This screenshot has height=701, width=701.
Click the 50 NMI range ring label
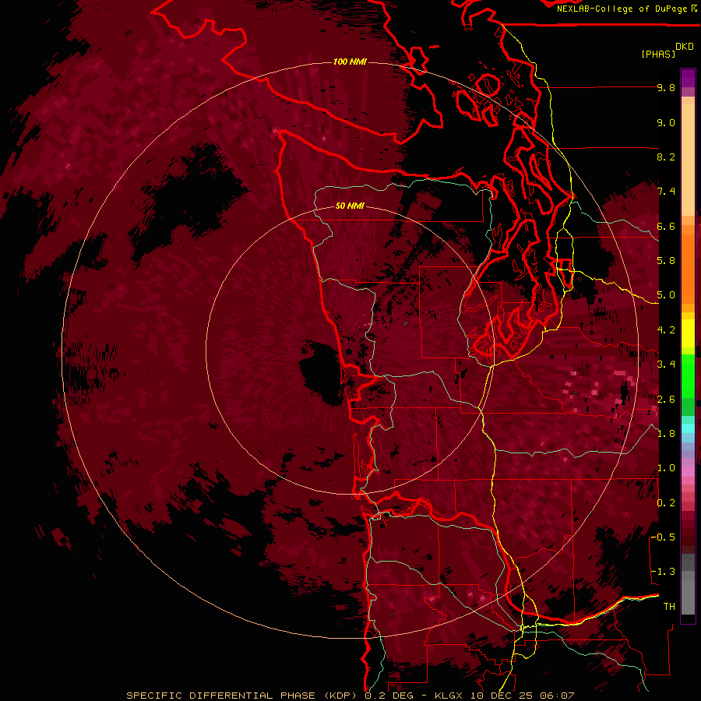point(350,206)
